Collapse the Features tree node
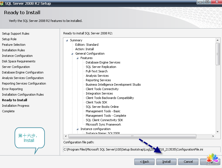This screenshot has width=222, height=168. pyautogui.click(x=77, y=58)
